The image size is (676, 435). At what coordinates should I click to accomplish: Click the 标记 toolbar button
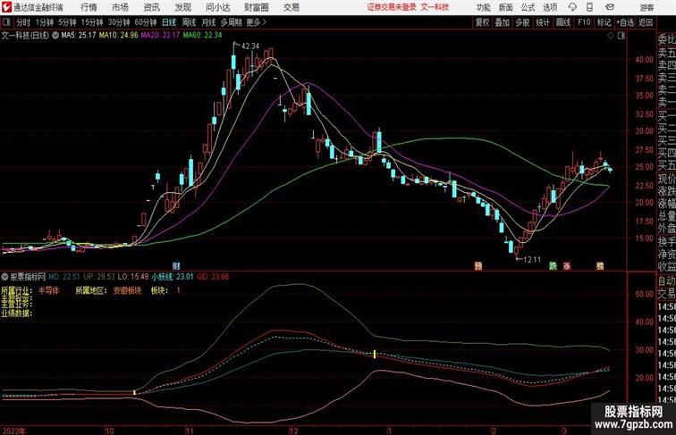click(x=604, y=22)
